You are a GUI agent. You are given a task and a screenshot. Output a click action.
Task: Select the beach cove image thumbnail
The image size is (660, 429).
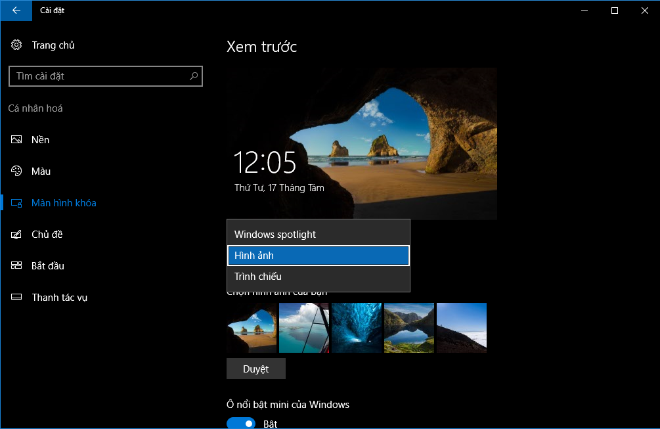[251, 327]
